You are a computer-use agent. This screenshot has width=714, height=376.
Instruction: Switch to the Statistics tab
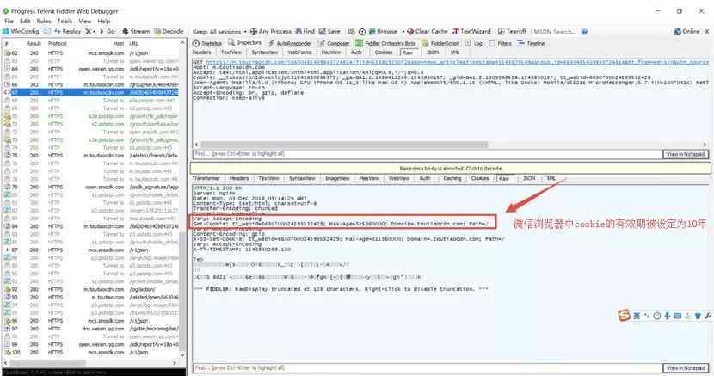click(207, 43)
